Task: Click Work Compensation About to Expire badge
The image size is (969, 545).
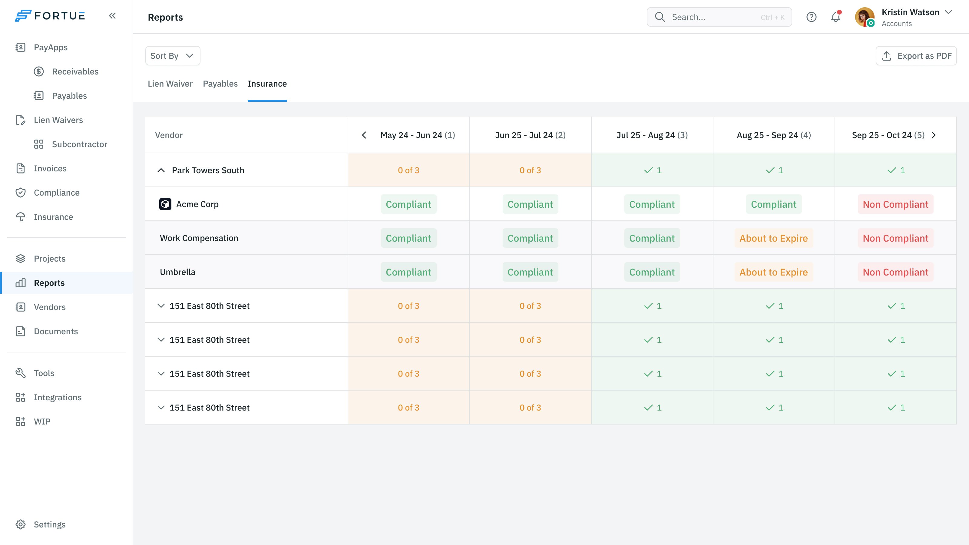Action: [774, 238]
